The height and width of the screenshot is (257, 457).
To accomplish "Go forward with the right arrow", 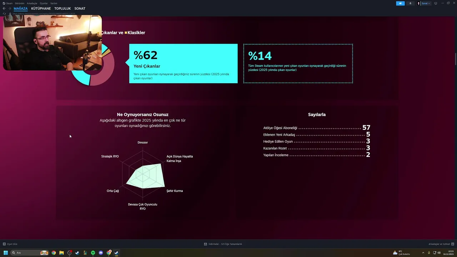I will pyautogui.click(x=10, y=8).
